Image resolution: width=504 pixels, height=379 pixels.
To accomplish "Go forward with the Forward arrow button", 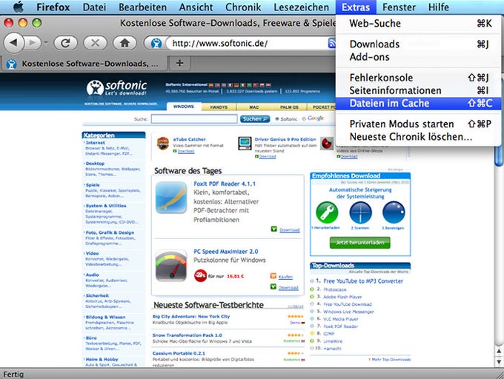I will point(33,43).
